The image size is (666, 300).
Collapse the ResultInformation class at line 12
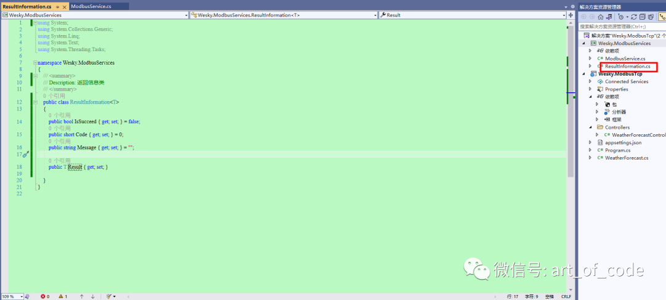click(x=35, y=102)
